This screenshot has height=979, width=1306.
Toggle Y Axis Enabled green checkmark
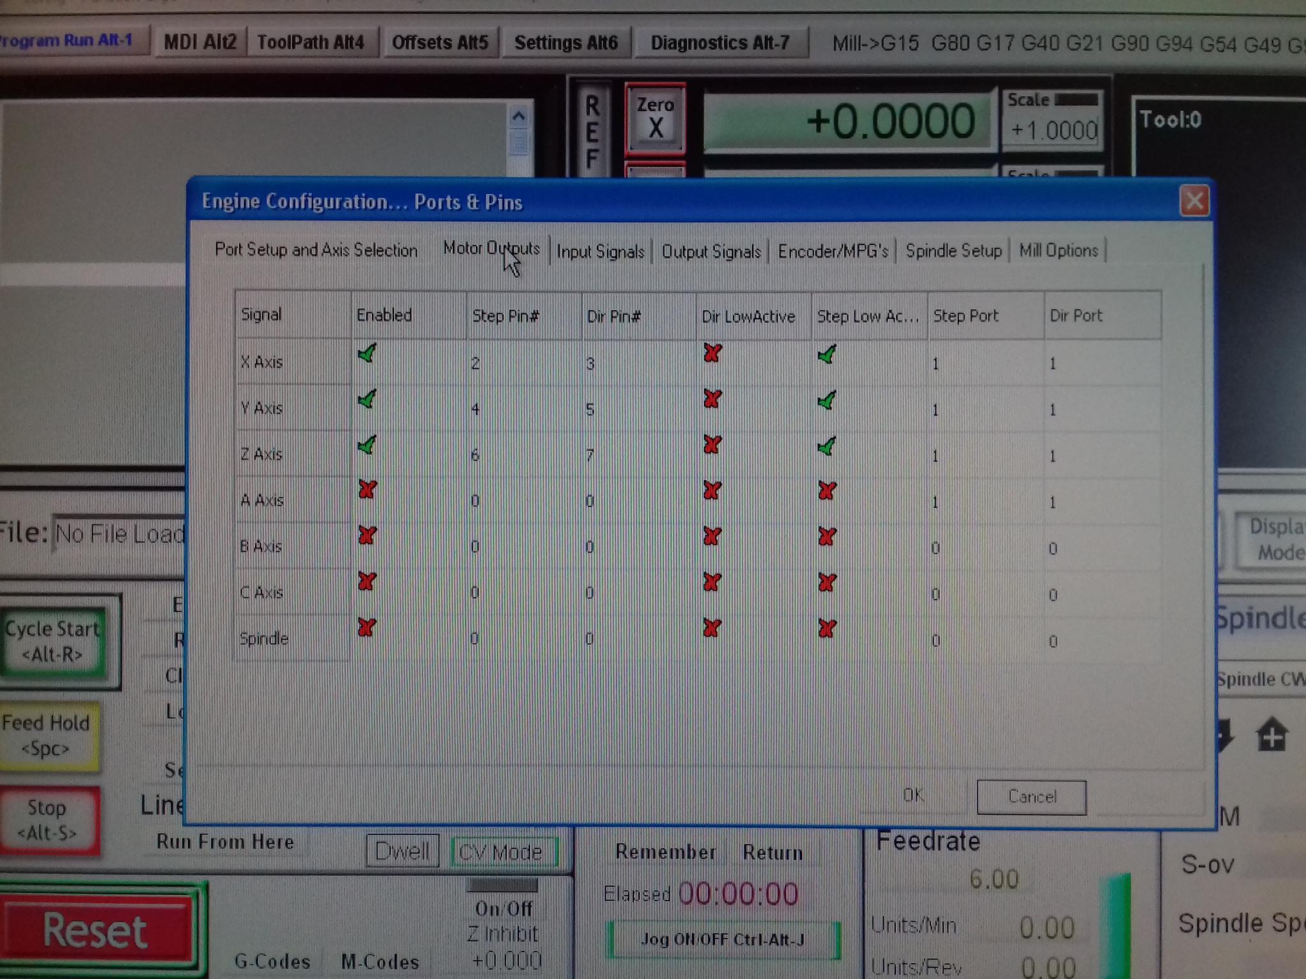click(367, 400)
